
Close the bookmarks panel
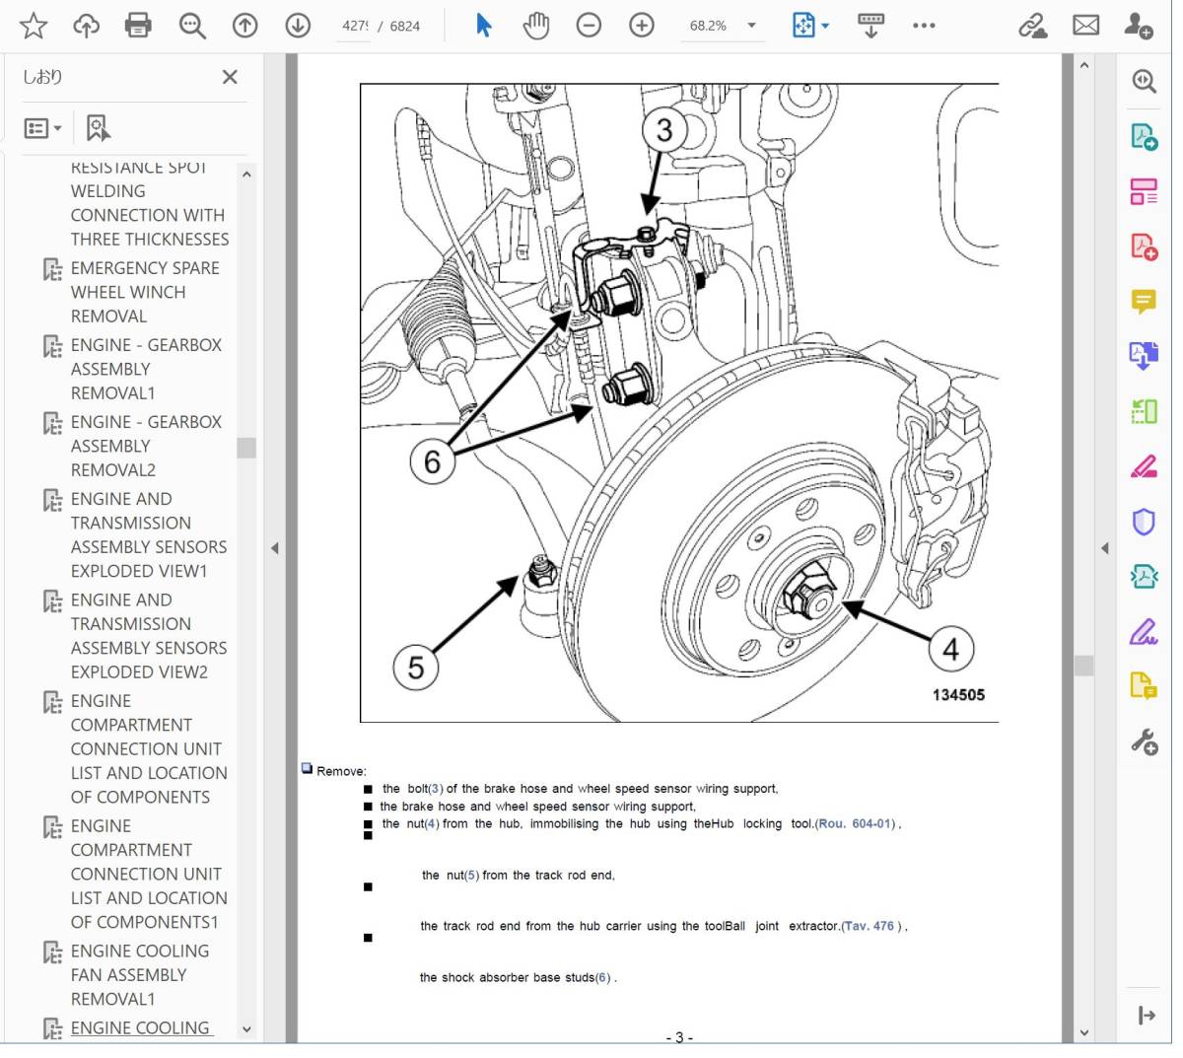tap(230, 77)
